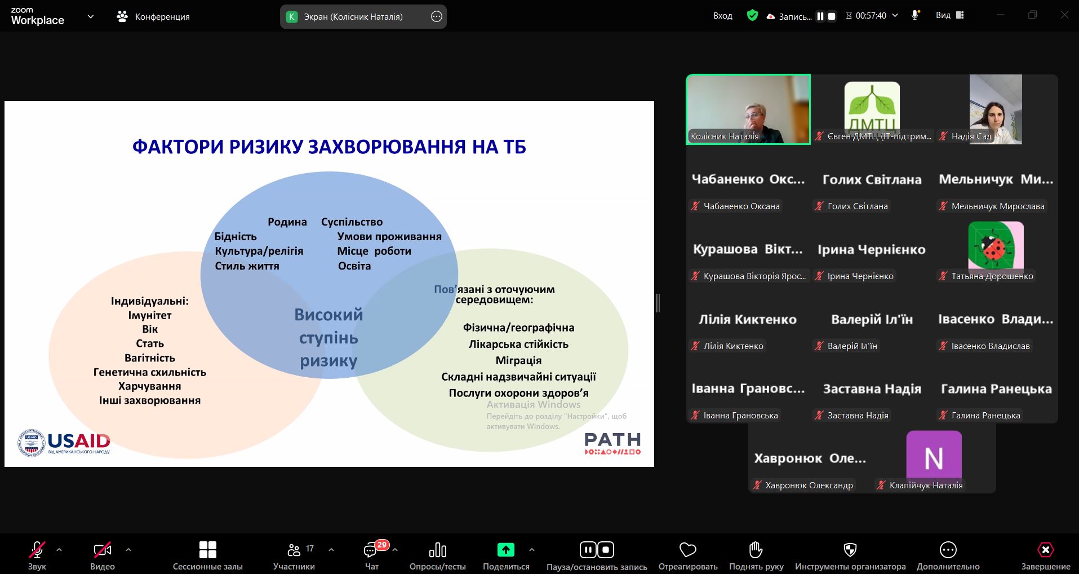Unmute microphone with Звук button
Screen dimensions: 1079x574
[37, 555]
